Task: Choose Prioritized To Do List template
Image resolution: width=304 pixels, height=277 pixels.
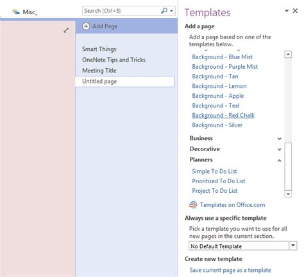Action: 219,181
